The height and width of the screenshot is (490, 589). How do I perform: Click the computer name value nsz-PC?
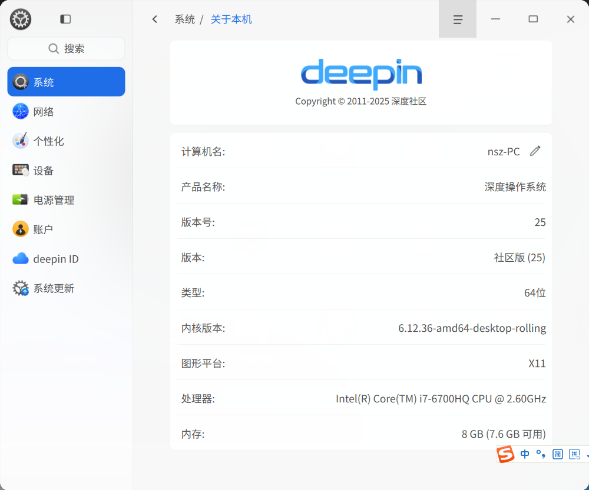pyautogui.click(x=504, y=152)
